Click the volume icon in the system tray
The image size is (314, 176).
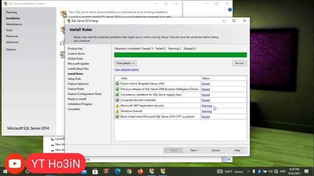click(270, 172)
